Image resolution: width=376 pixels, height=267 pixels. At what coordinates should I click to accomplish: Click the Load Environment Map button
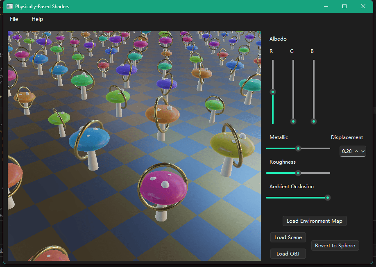pos(315,221)
